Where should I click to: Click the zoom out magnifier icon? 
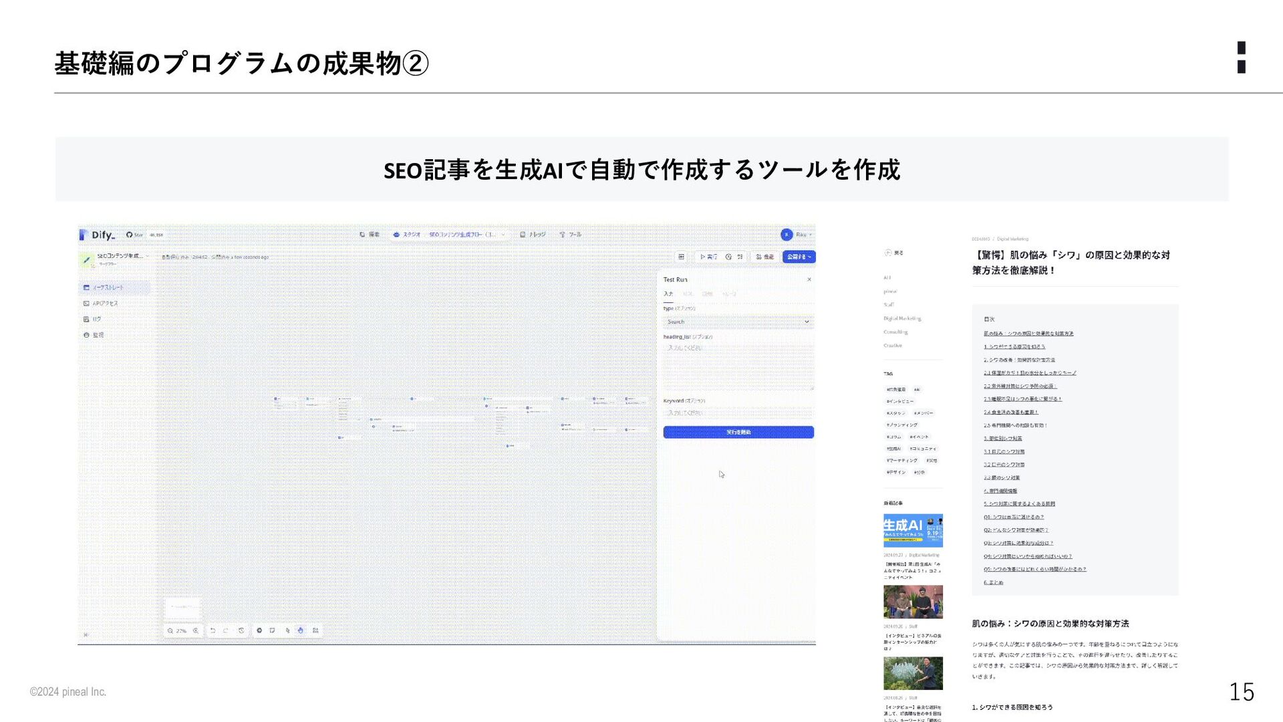tap(170, 630)
